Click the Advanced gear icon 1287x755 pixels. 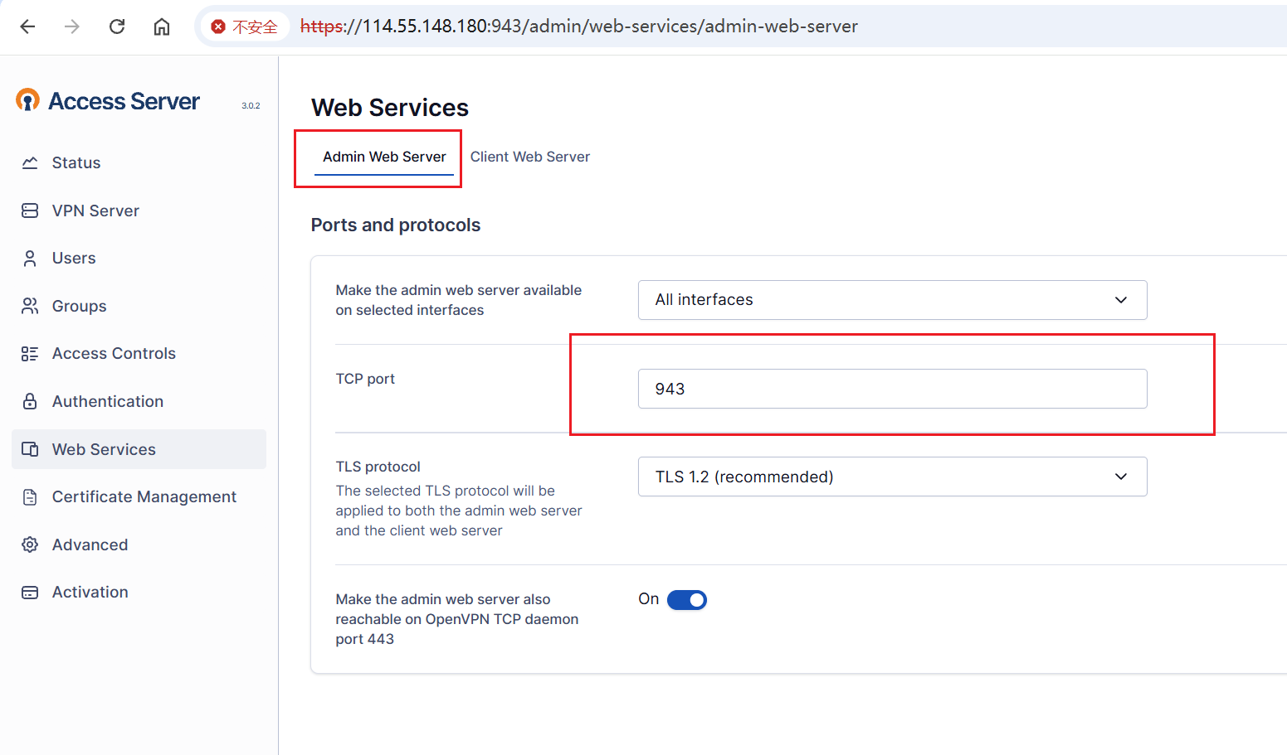(30, 544)
